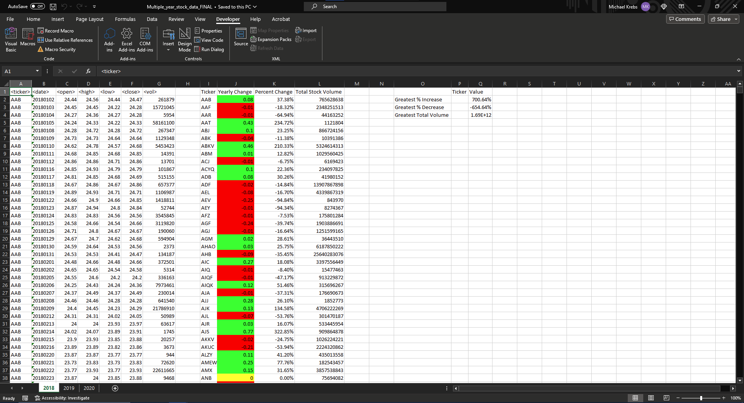Open Excel Add-ins
The image size is (744, 403).
click(127, 39)
